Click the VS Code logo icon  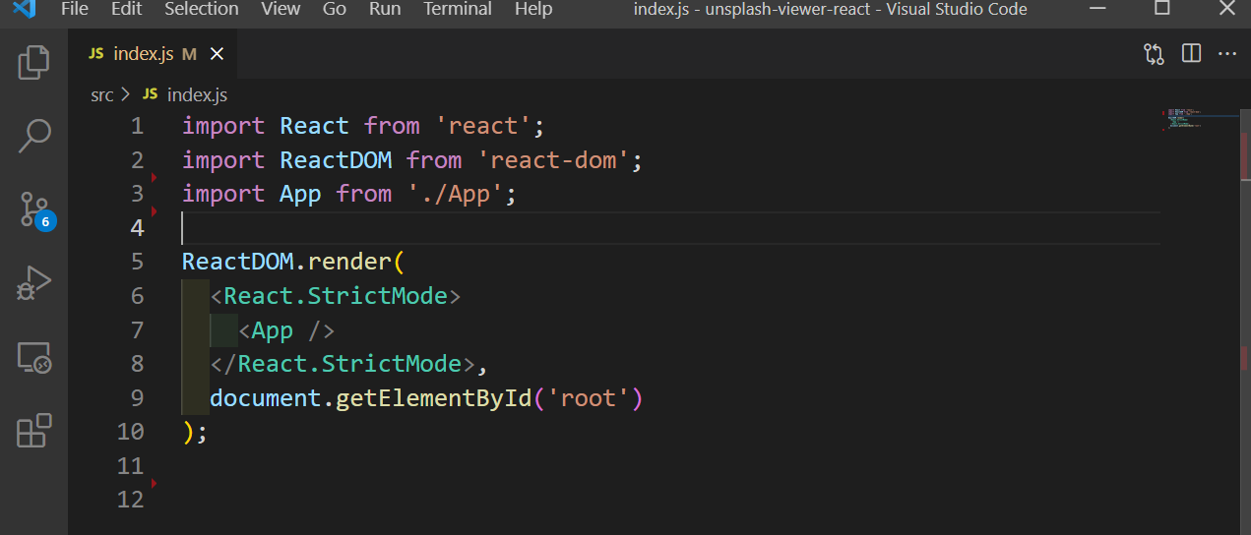[x=25, y=10]
